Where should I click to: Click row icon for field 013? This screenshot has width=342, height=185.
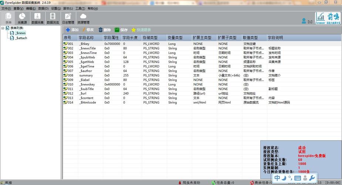65,98
